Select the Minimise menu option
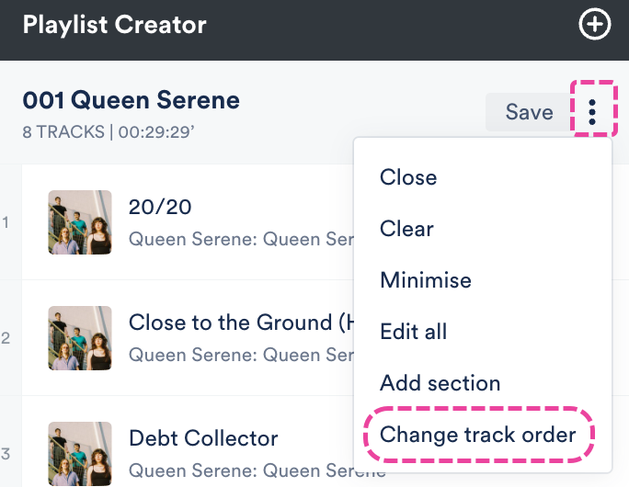The image size is (629, 487). click(x=426, y=280)
